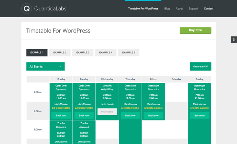Viewport: 237px width, 144px height.
Task: Click Unavailable button in Wednesday CrossFit
Action: coord(107,112)
